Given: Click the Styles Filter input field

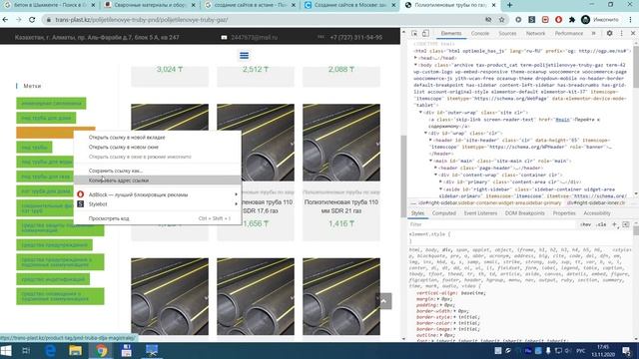Looking at the screenshot, I should pyautogui.click(x=492, y=224).
